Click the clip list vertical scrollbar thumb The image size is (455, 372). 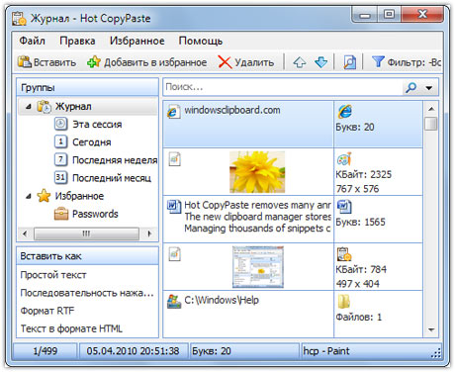pyautogui.click(x=431, y=124)
